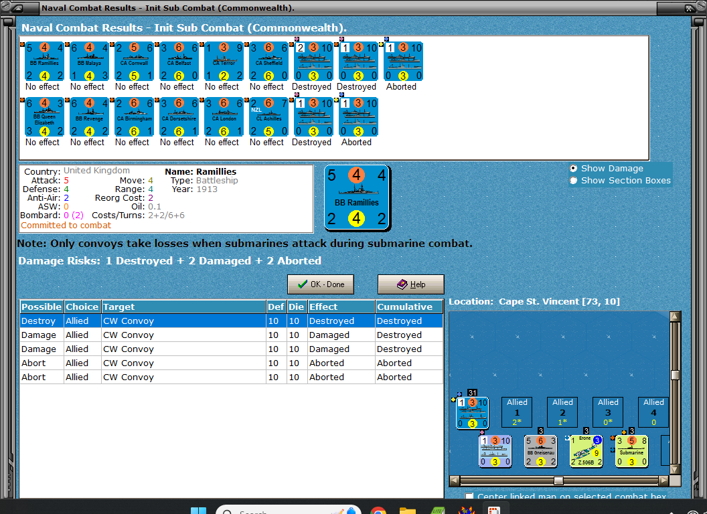Click the Choice column header
Viewport: 707px width, 514px height.
[x=82, y=307]
